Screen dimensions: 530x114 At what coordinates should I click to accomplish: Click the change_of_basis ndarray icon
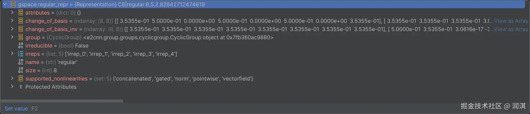click(x=21, y=21)
